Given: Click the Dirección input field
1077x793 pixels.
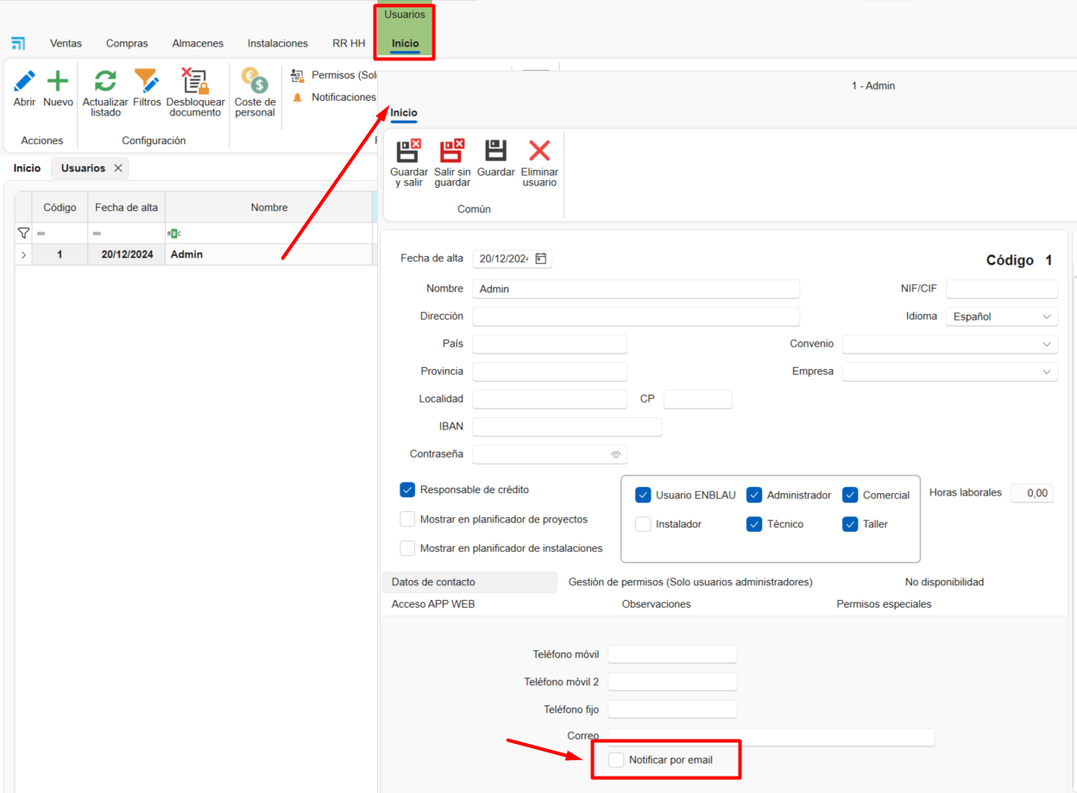Looking at the screenshot, I should tap(636, 316).
